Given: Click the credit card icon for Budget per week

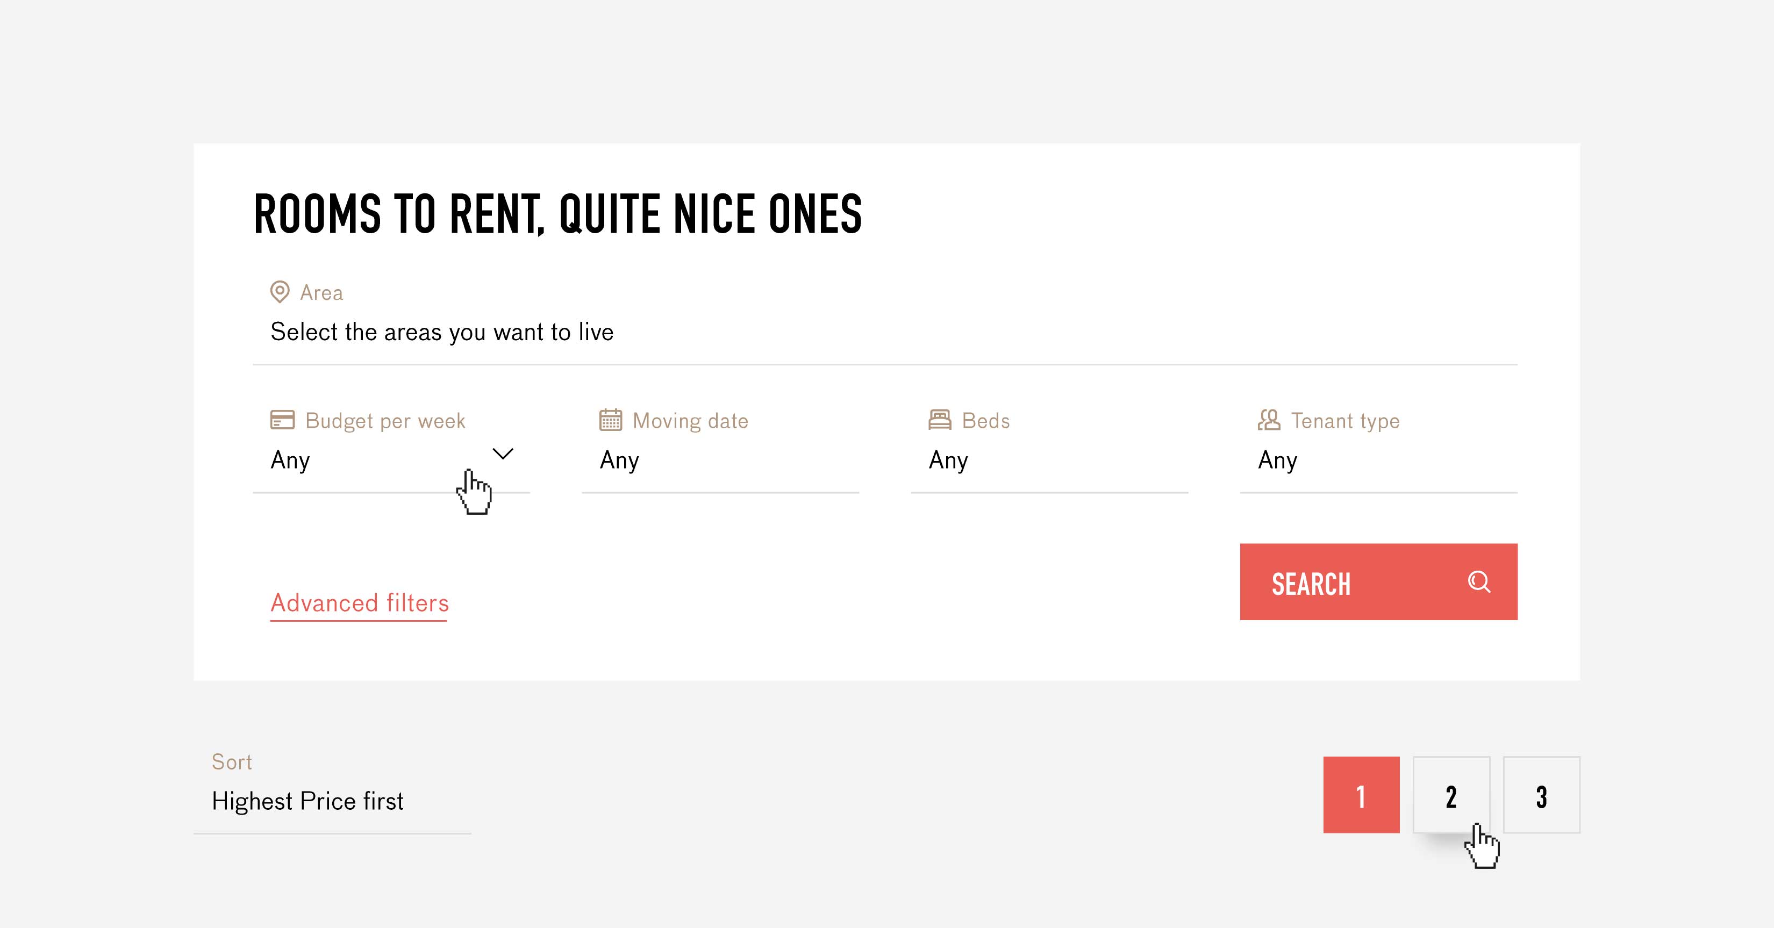Looking at the screenshot, I should coord(282,420).
